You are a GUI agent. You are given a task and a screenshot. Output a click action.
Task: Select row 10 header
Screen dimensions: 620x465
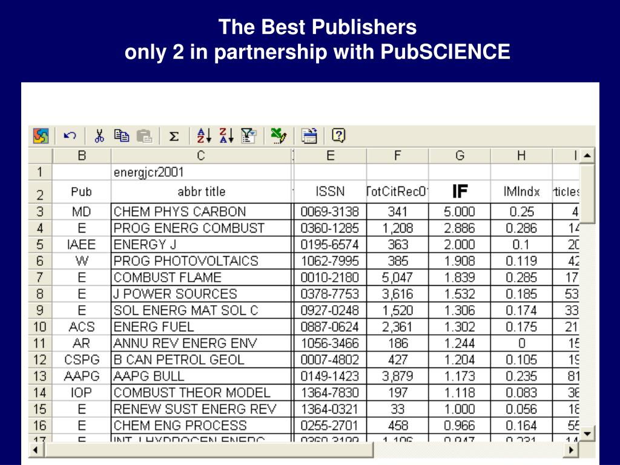click(40, 327)
